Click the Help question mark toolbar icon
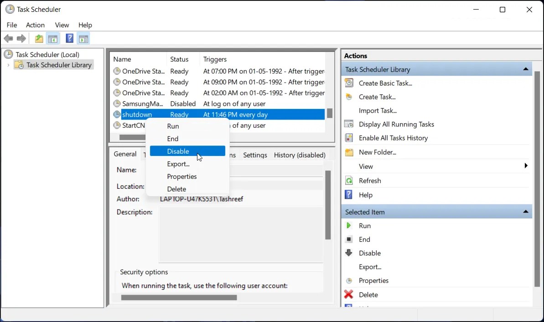The image size is (544, 322). pyautogui.click(x=69, y=38)
